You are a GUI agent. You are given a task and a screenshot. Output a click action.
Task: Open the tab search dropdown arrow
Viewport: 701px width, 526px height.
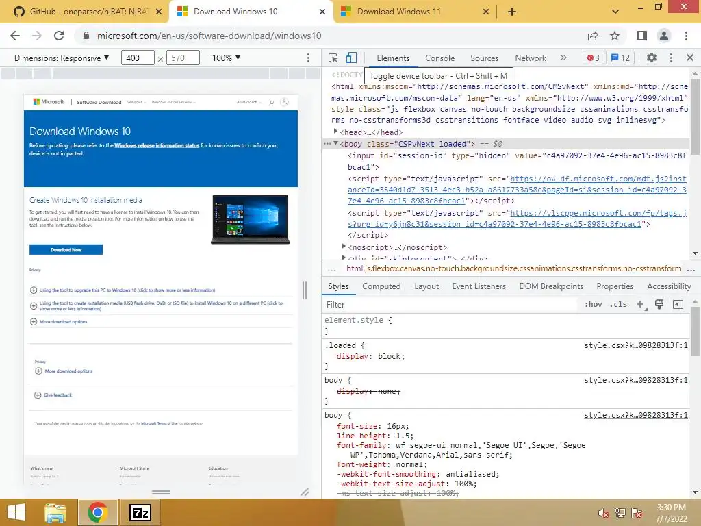pyautogui.click(x=615, y=12)
